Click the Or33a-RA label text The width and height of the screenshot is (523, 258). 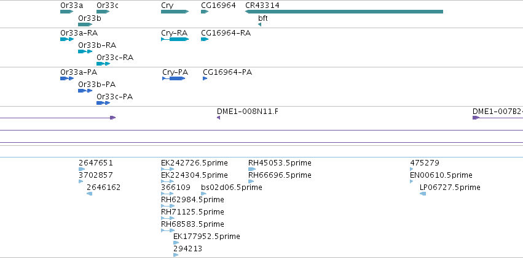79,33
